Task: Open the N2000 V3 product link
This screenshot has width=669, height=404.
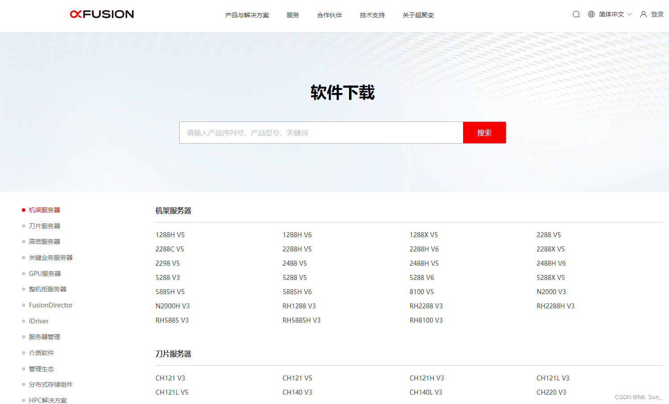Action: pyautogui.click(x=551, y=292)
